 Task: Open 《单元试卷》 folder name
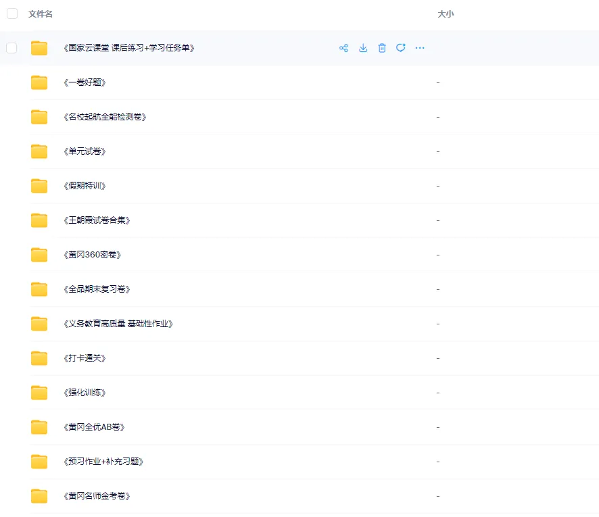point(85,151)
